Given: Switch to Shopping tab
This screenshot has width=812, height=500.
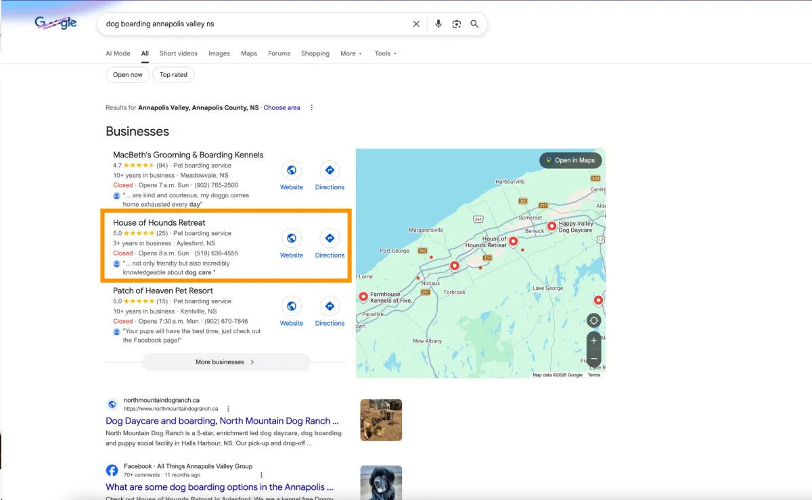Looking at the screenshot, I should pos(315,53).
